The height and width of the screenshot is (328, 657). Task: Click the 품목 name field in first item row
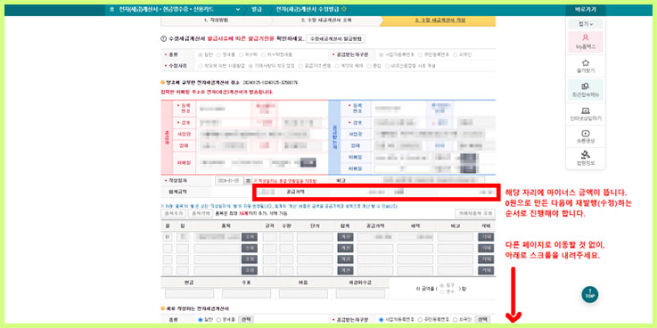pos(217,237)
